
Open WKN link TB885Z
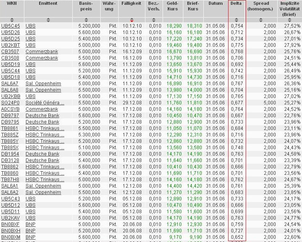coord(10,134)
